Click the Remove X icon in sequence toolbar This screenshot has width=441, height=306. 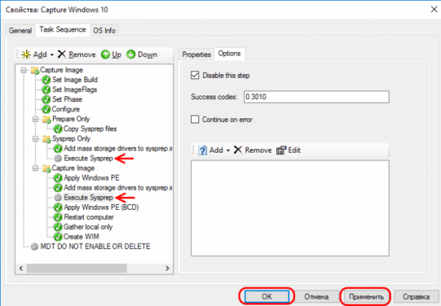(x=62, y=54)
